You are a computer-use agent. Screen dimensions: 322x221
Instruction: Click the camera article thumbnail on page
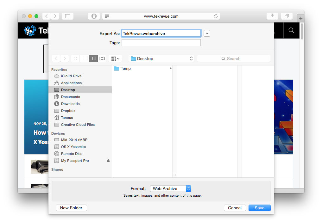(x=40, y=167)
